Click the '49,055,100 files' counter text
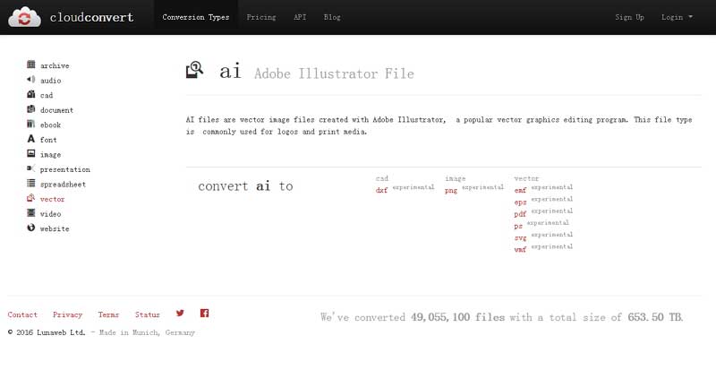 (x=457, y=317)
